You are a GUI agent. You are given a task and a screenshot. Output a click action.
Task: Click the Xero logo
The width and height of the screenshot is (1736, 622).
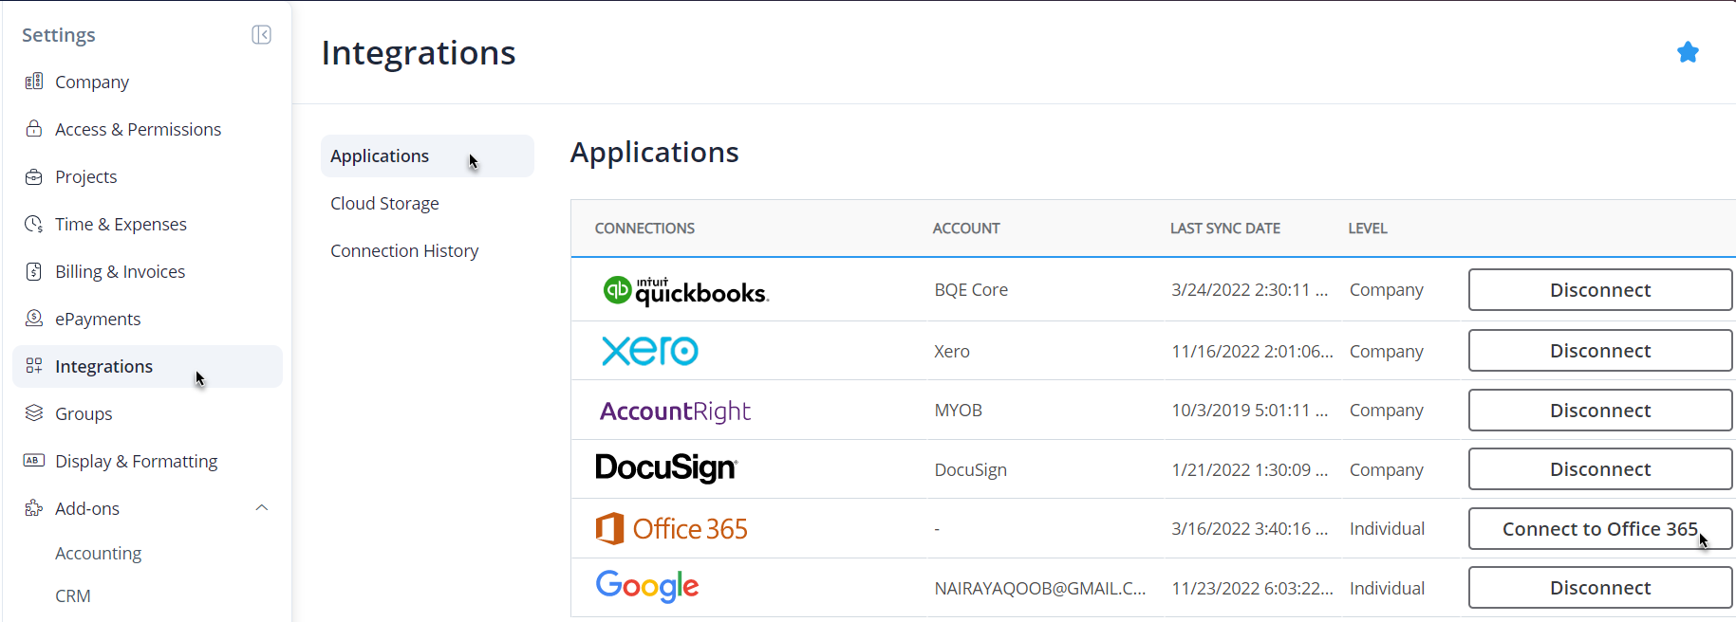point(650,351)
